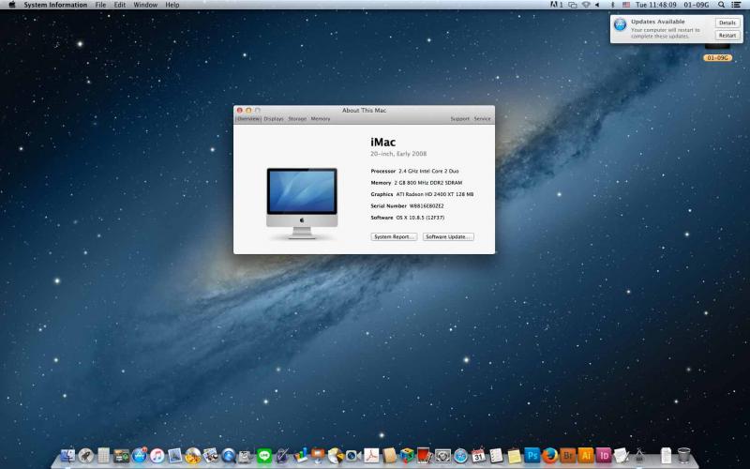Select the 01-09G desktop drive icon
The image size is (750, 469).
coord(717,52)
